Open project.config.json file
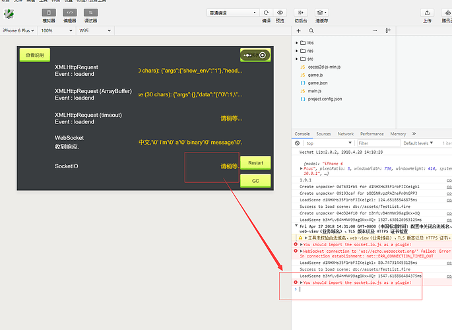452x330 pixels. [x=325, y=99]
